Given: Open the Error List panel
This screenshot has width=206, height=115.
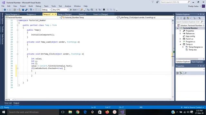Looking at the screenshot, I should pyautogui.click(x=8, y=103).
